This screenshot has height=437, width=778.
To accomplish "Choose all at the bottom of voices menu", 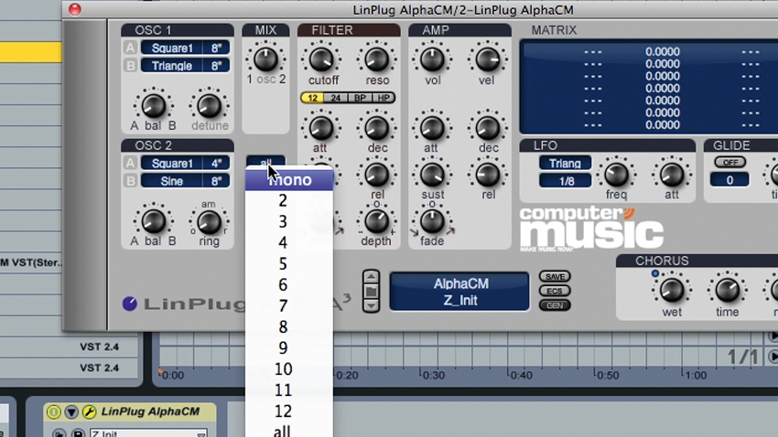I will click(289, 430).
